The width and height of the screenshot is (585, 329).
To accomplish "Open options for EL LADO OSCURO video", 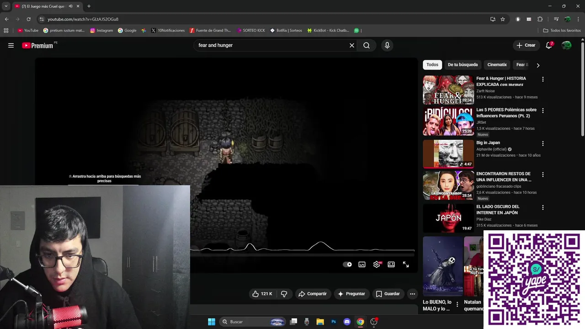I will point(542,207).
